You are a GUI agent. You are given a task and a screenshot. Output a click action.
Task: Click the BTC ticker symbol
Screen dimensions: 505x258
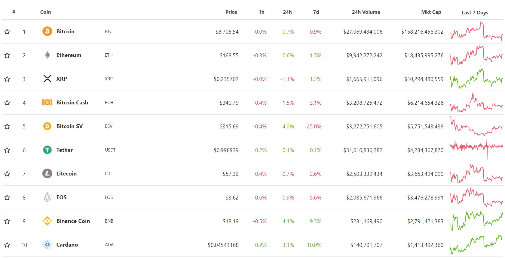(109, 31)
